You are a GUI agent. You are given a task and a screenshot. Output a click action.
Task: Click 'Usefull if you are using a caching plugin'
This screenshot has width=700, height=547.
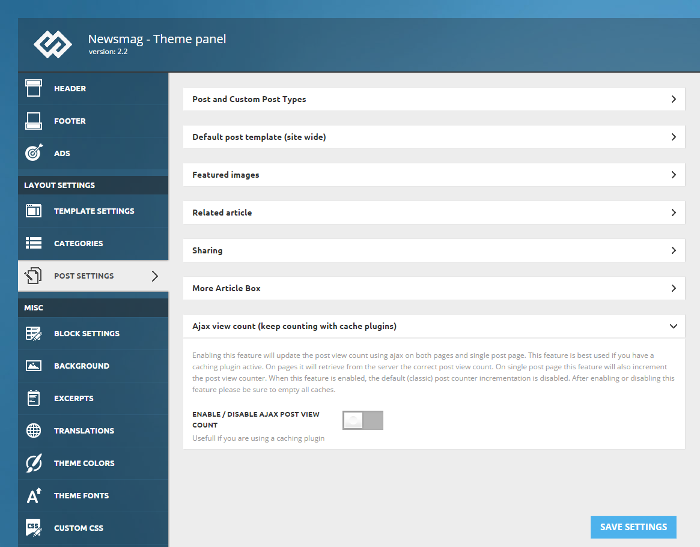258,438
